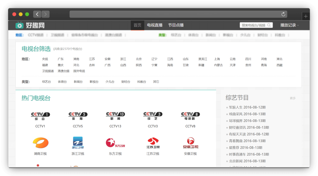Filter region by 央视

(45, 59)
